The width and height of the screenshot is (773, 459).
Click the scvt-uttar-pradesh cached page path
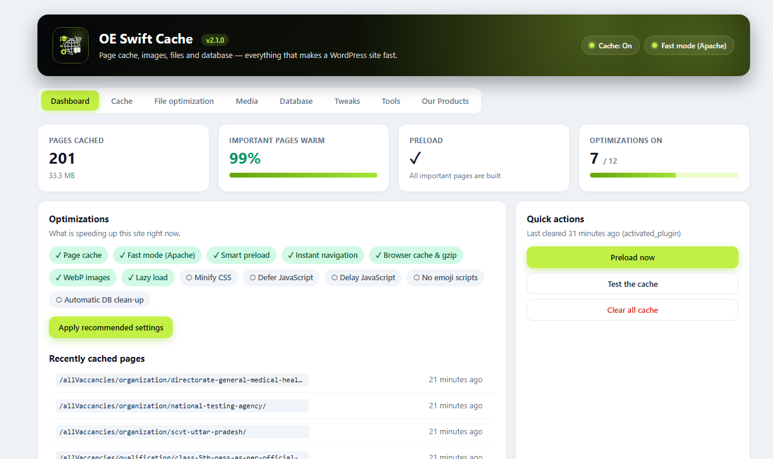coord(182,432)
